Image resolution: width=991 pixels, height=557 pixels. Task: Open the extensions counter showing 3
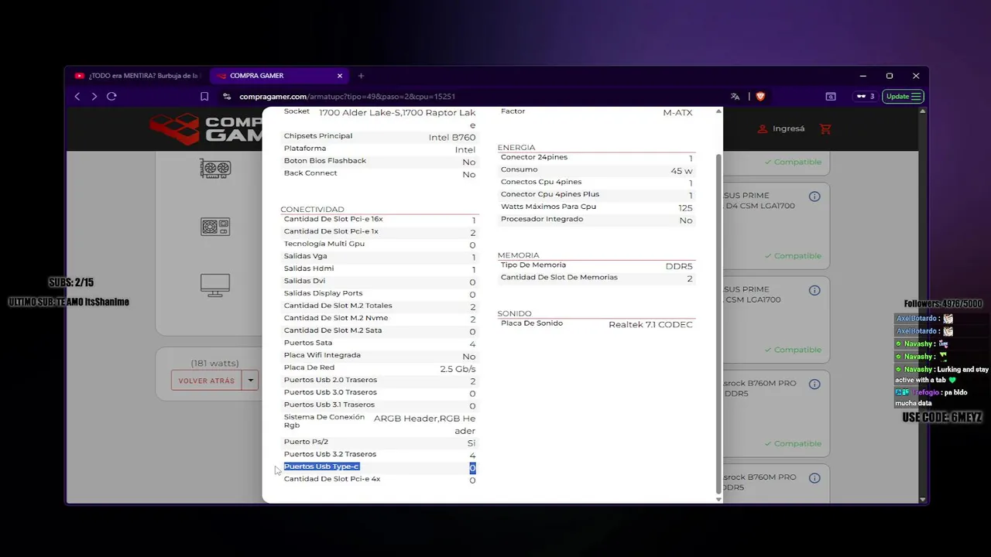coord(865,97)
